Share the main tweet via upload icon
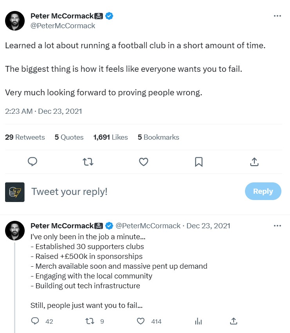 pos(254,162)
